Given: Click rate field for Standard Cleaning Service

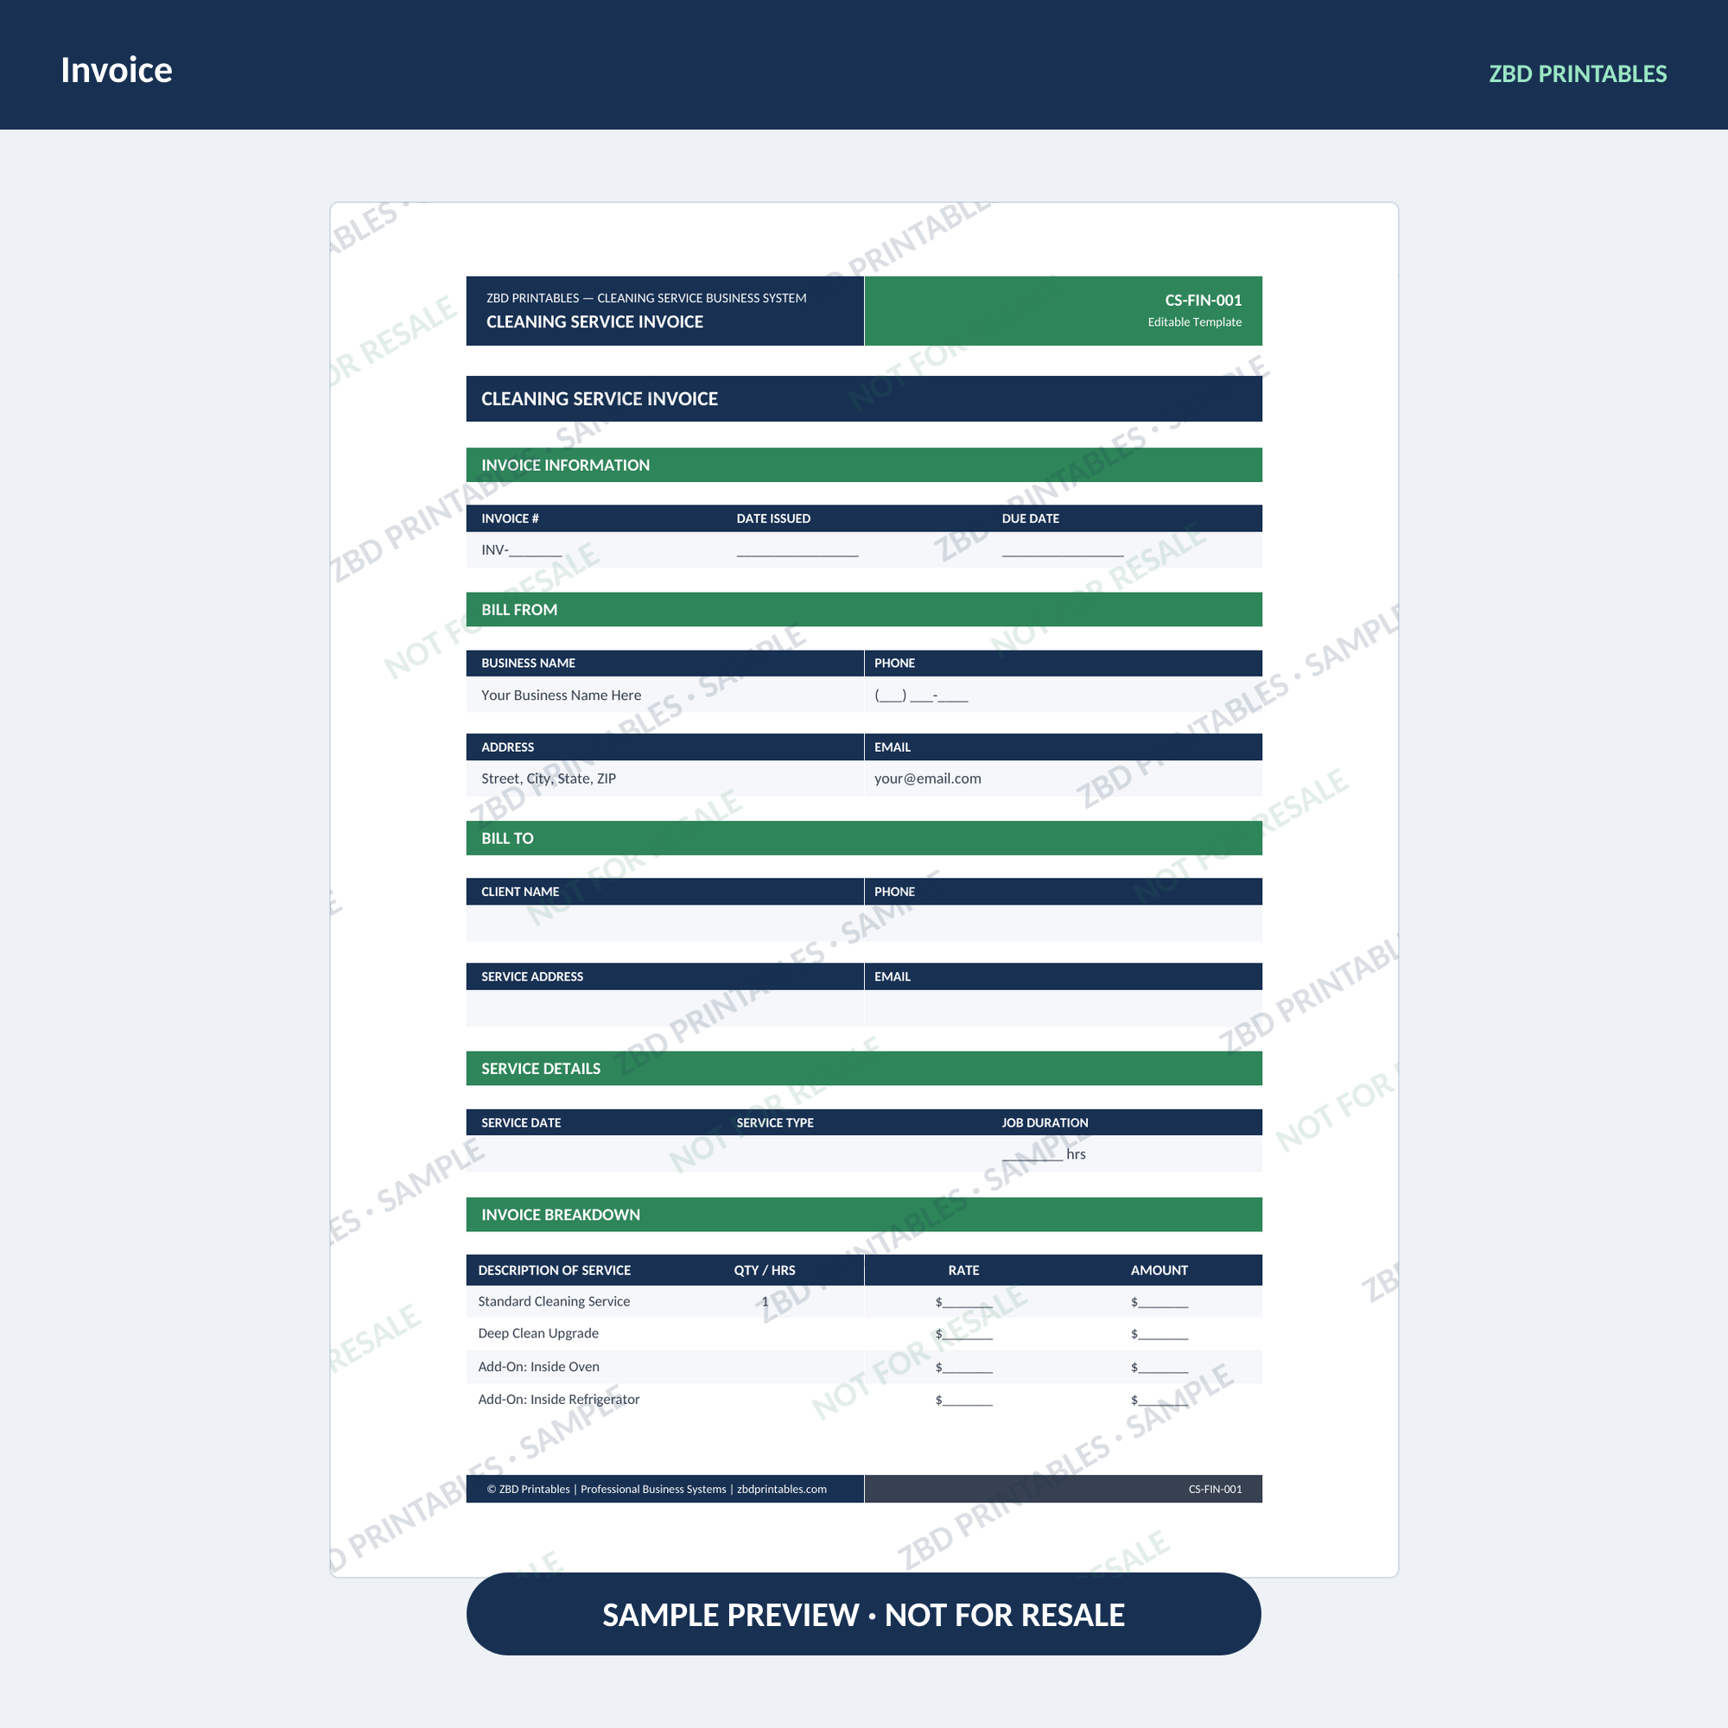Looking at the screenshot, I should [963, 1302].
